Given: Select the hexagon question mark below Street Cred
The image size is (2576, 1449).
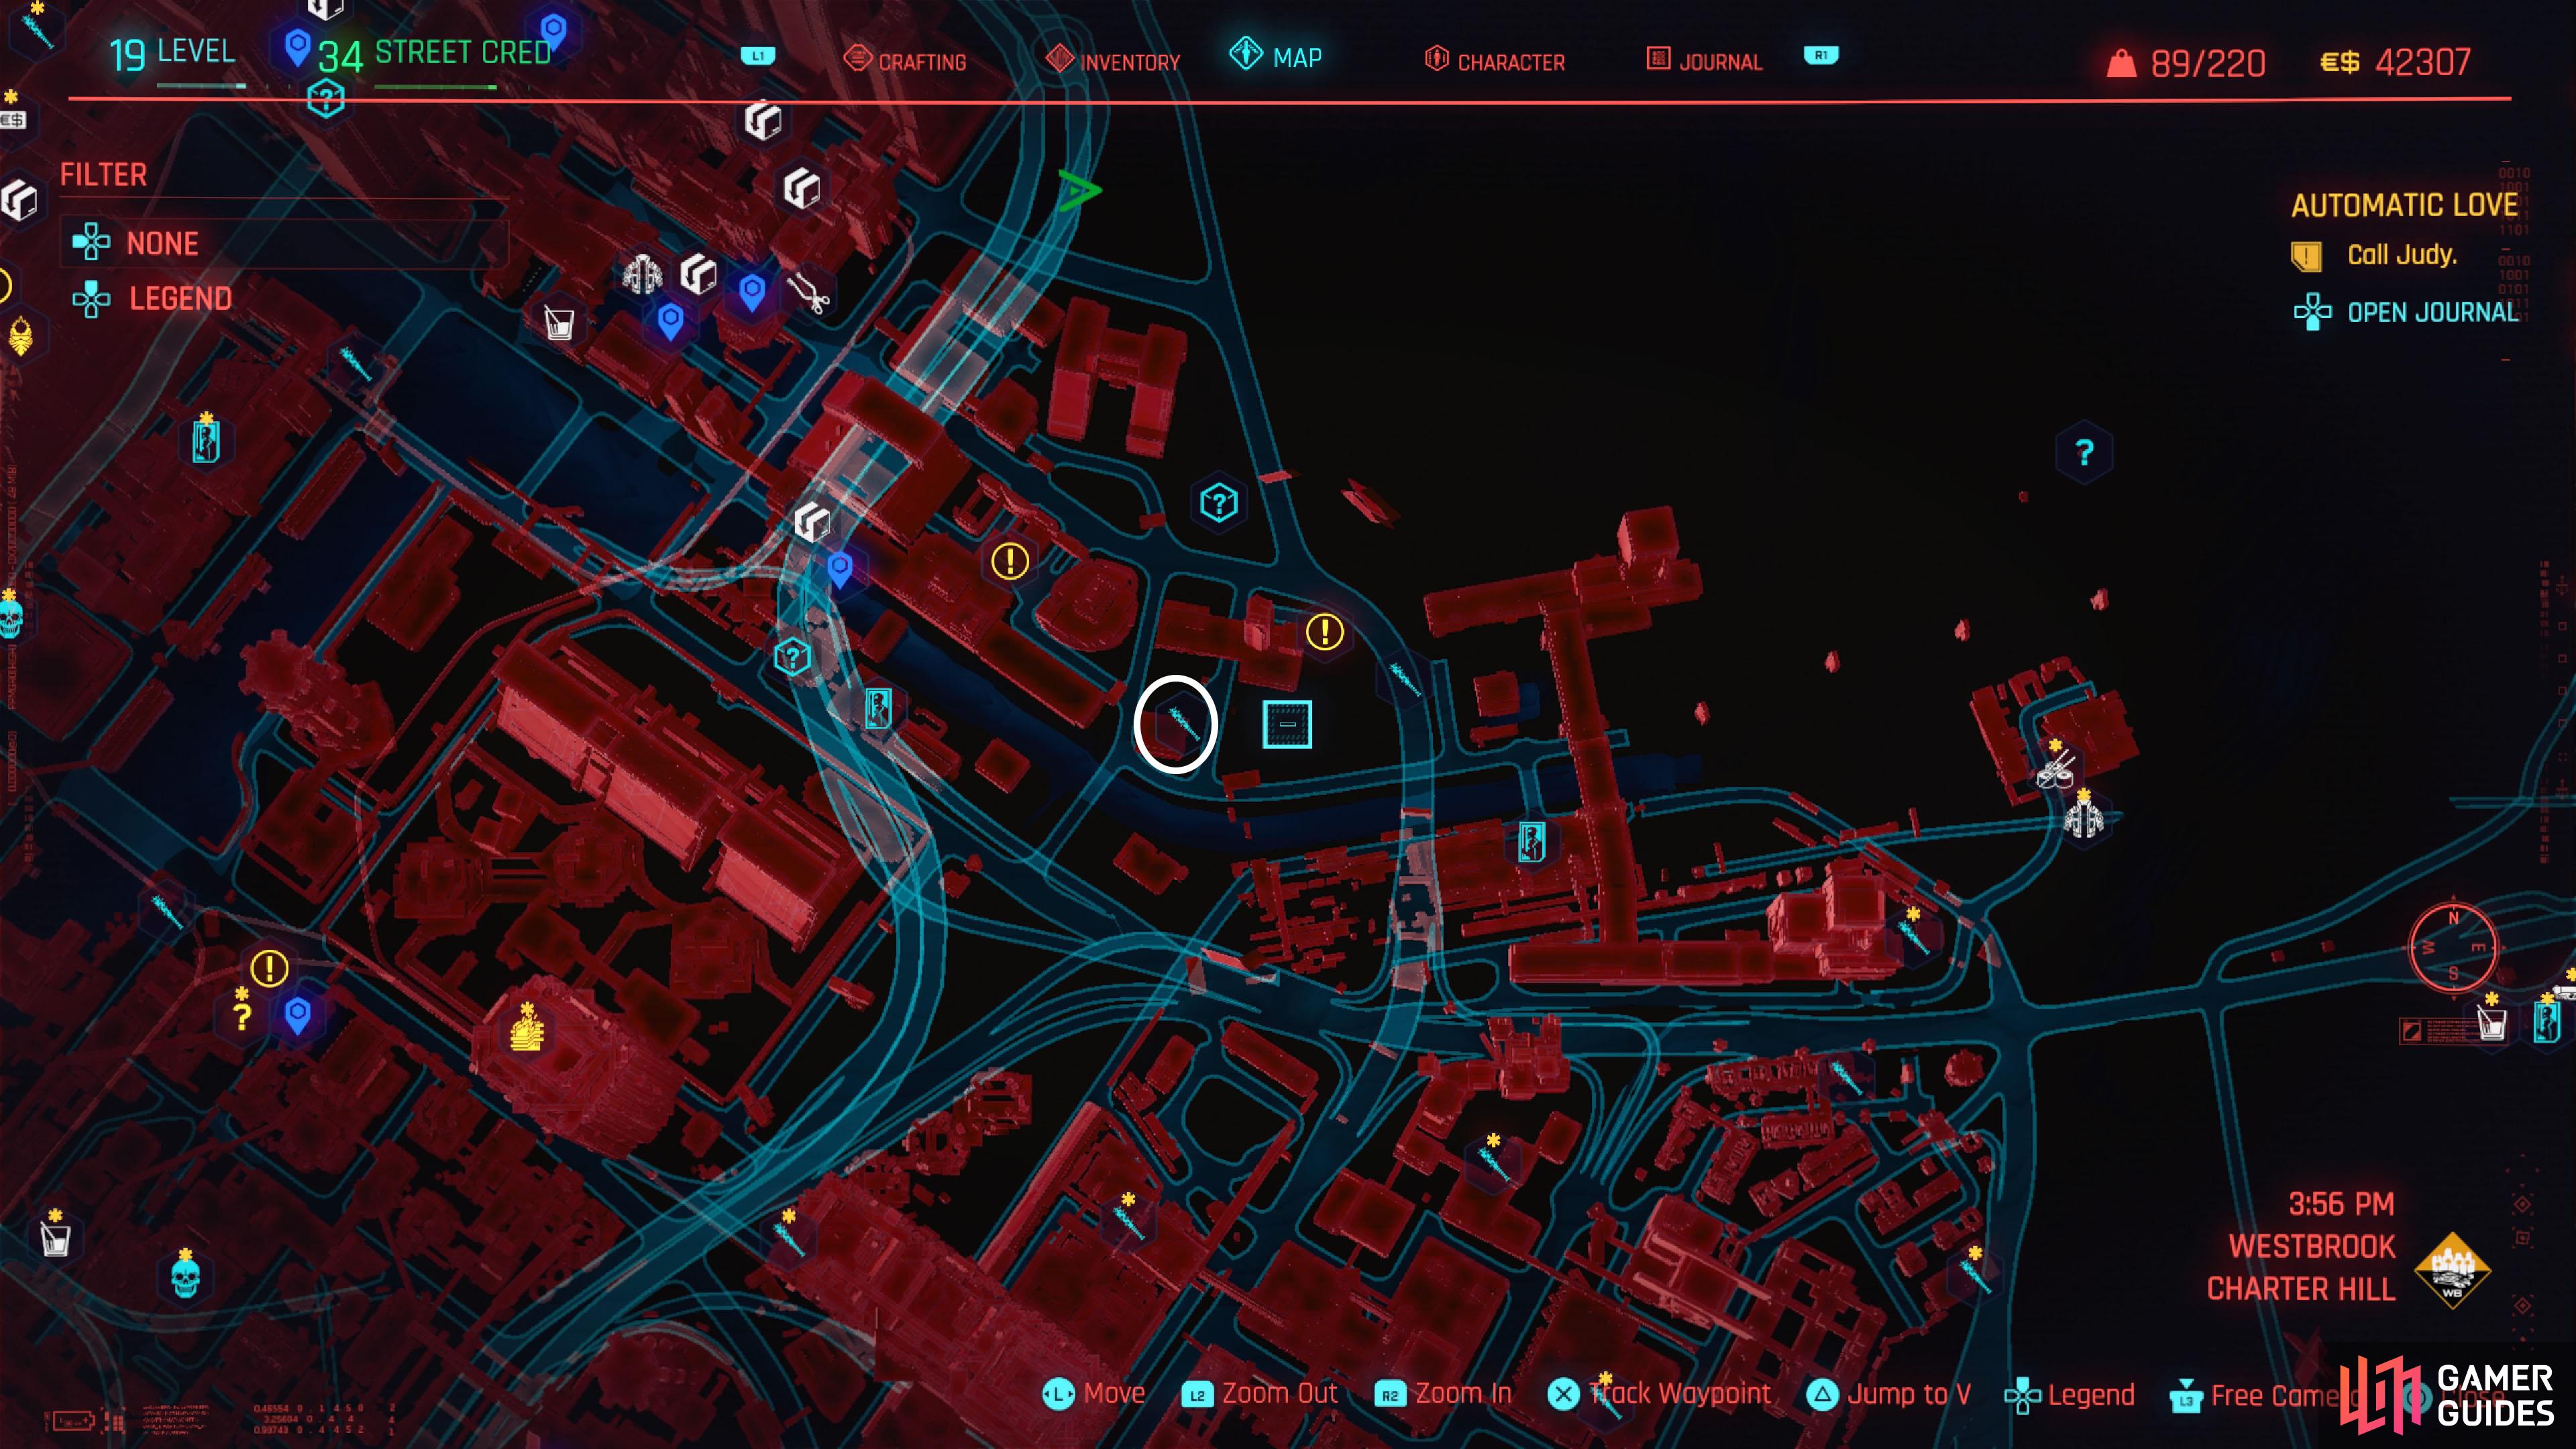Looking at the screenshot, I should coord(325,99).
